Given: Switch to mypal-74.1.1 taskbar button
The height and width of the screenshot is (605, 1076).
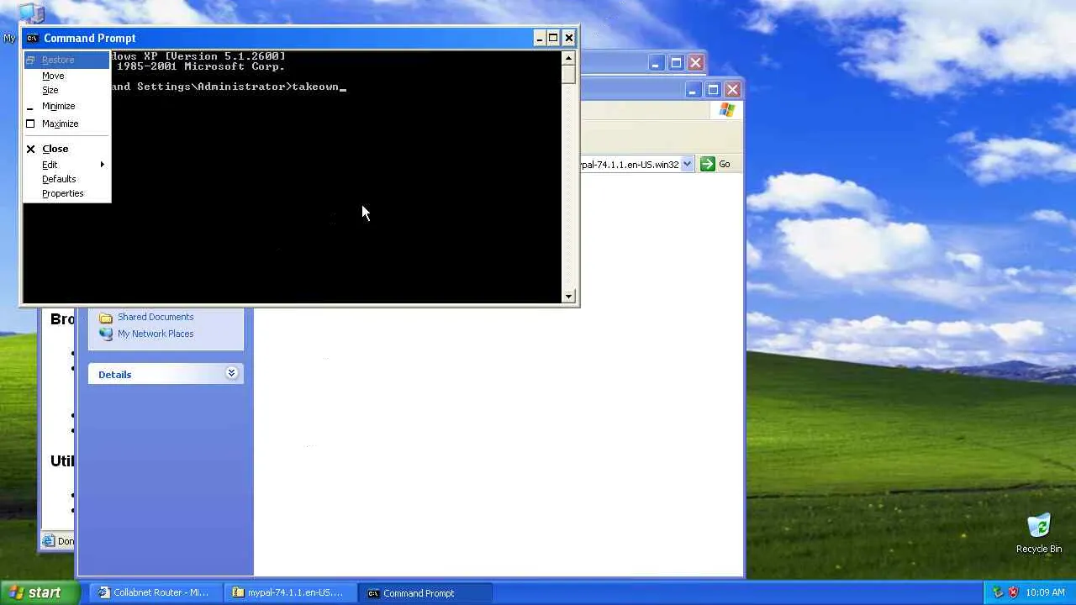Looking at the screenshot, I should [290, 592].
